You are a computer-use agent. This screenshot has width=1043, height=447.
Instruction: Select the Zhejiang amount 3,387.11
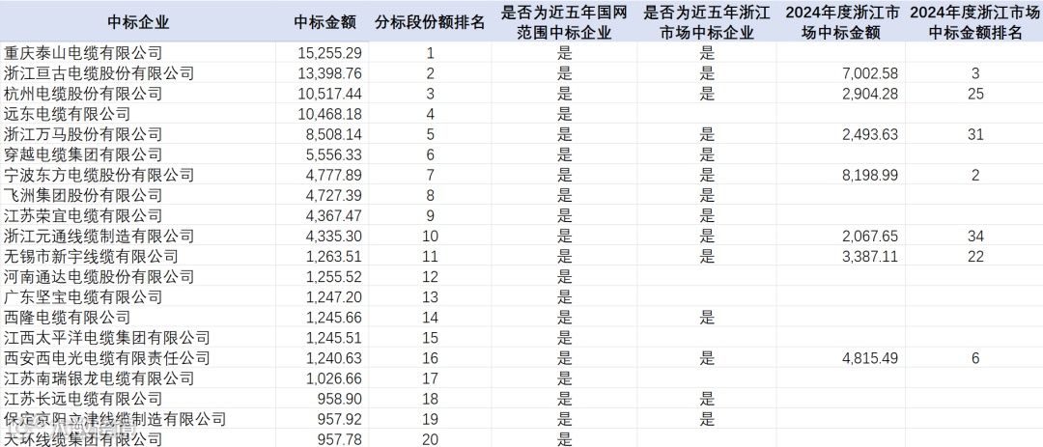pyautogui.click(x=870, y=257)
